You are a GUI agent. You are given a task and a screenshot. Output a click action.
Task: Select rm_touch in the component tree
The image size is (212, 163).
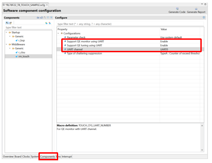tap(24, 56)
